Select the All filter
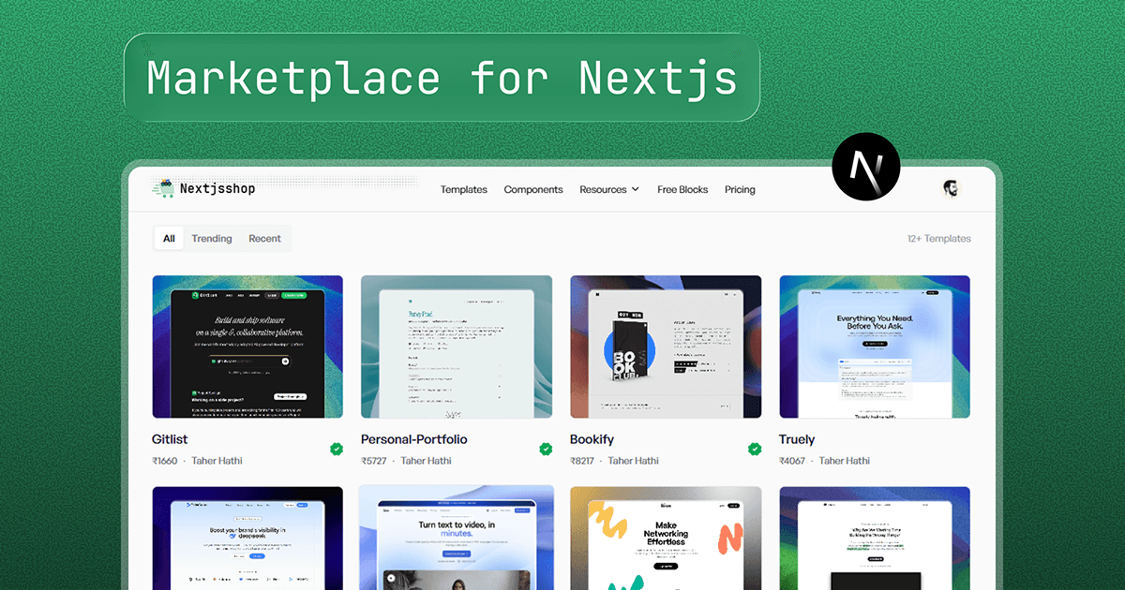Screen dimensions: 1125x590 coord(169,238)
